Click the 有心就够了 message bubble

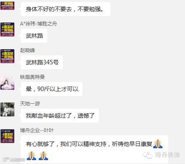point(94,149)
